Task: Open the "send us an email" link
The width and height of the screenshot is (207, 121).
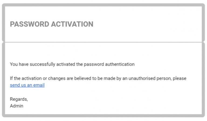Action: point(27,85)
